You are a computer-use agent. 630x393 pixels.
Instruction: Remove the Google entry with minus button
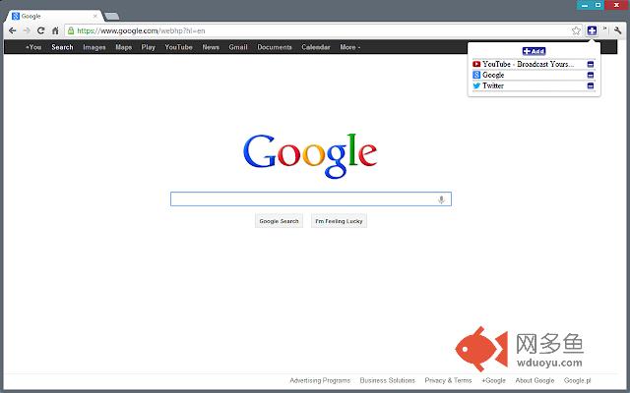pyautogui.click(x=591, y=75)
